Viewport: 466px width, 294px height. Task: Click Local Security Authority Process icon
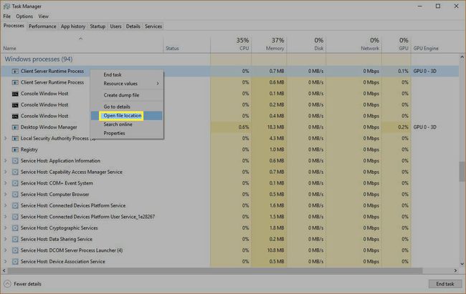point(15,139)
